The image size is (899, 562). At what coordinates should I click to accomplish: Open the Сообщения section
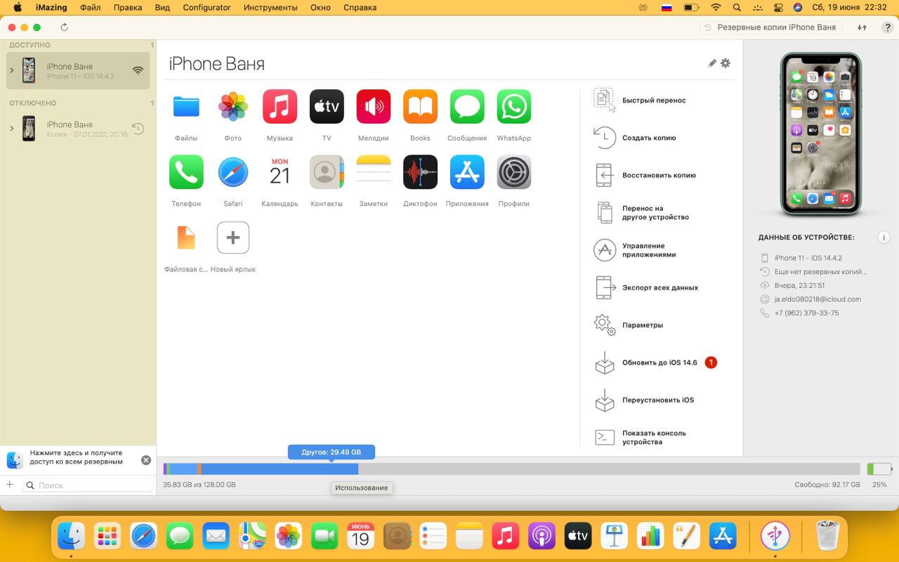[467, 107]
